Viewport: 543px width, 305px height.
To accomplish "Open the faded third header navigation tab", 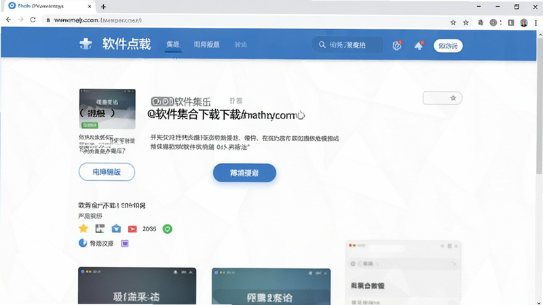I will (x=241, y=45).
